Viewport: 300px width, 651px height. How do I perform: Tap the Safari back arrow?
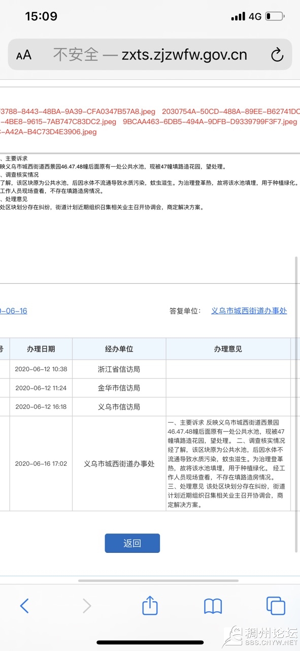[24, 605]
